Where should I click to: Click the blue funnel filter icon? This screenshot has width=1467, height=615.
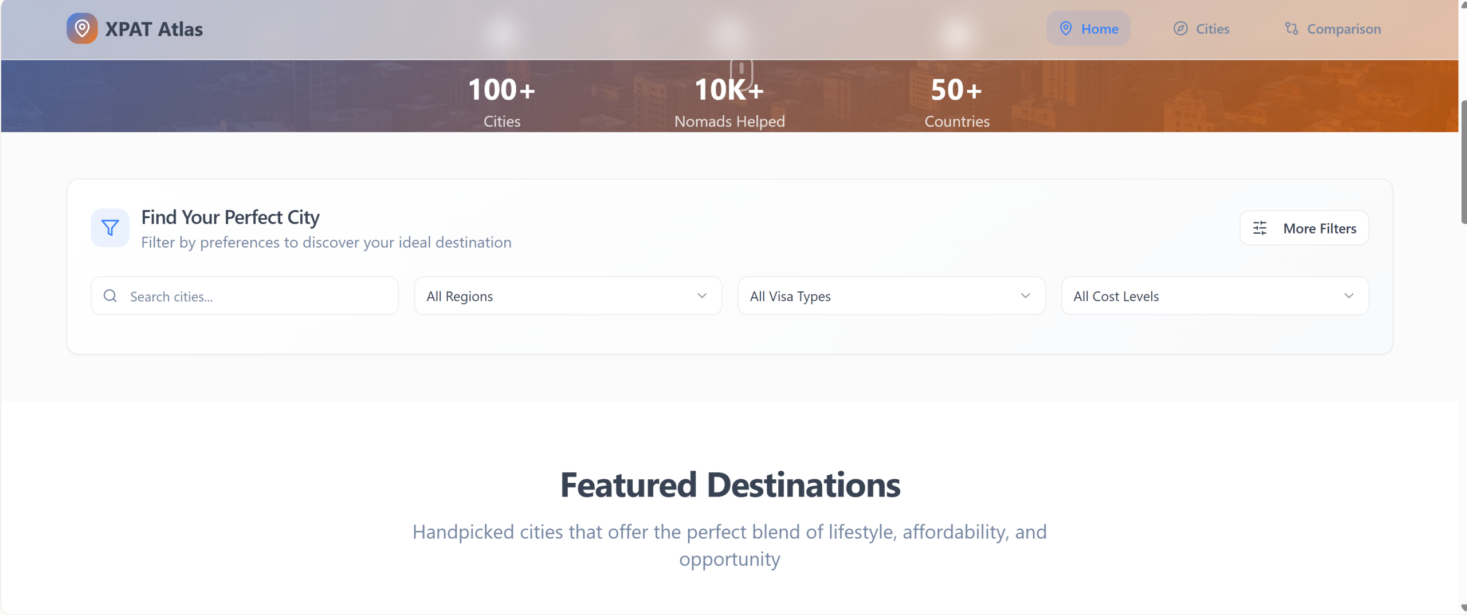(110, 228)
